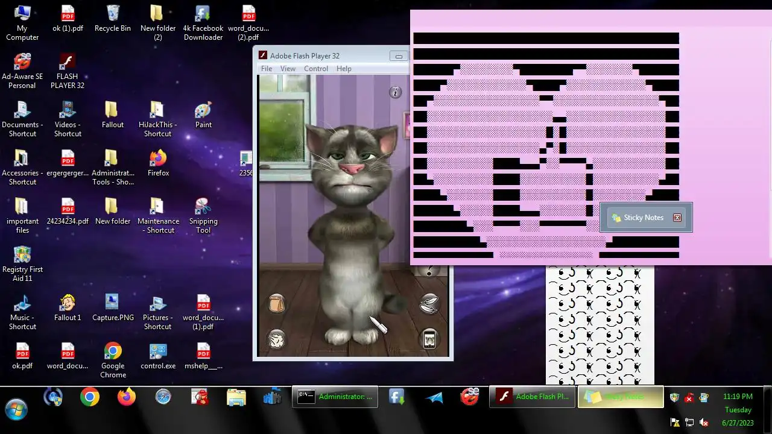The width and height of the screenshot is (772, 434).
Task: Open Safari compass icon in taskbar
Action: (x=163, y=397)
